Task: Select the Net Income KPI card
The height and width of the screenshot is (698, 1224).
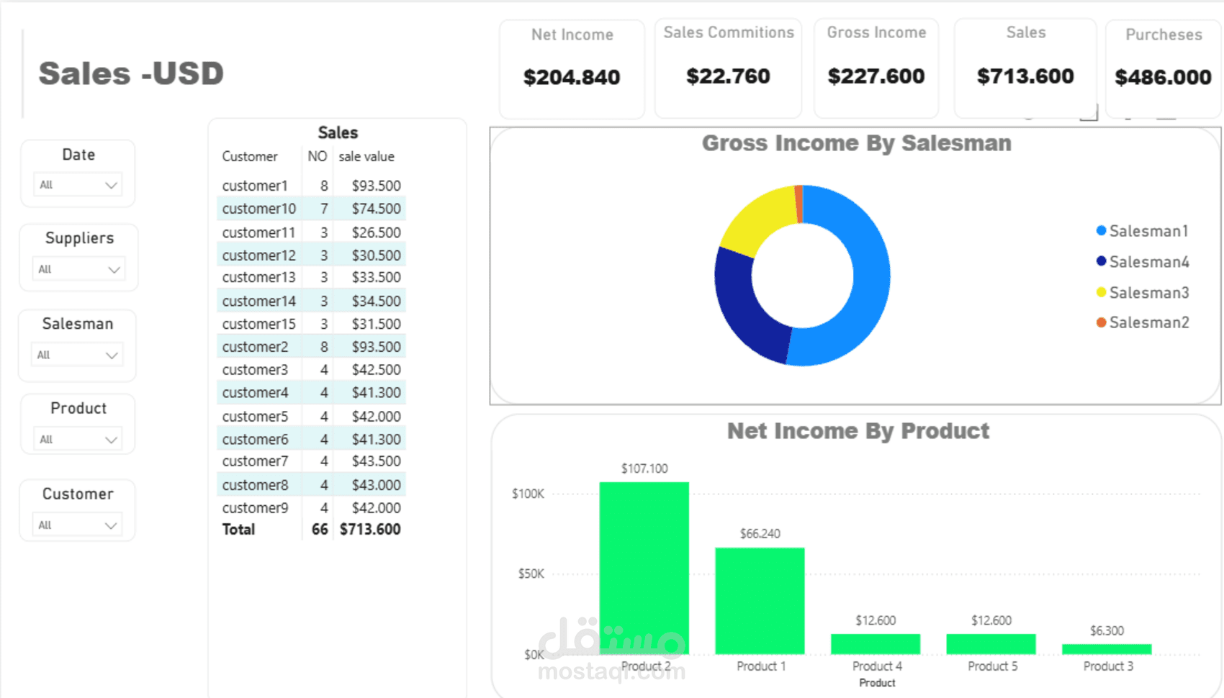Action: pos(572,68)
